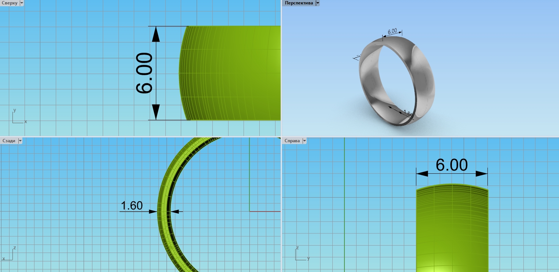Select the vertical 6.00 dimension text in Сверху
This screenshot has width=559, height=272.
pyautogui.click(x=144, y=73)
